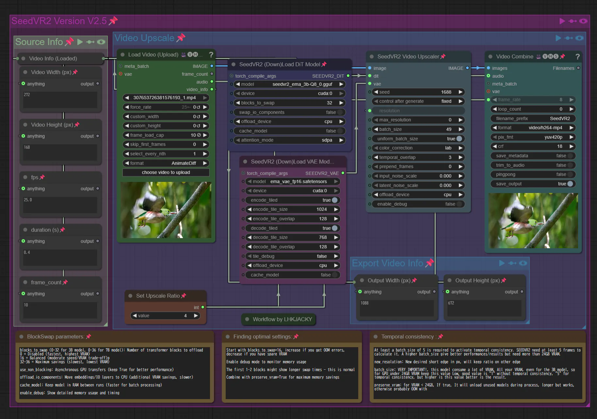Screen dimensions: 597x419
Task: Enable the enable_debug toggle
Action: (459, 204)
